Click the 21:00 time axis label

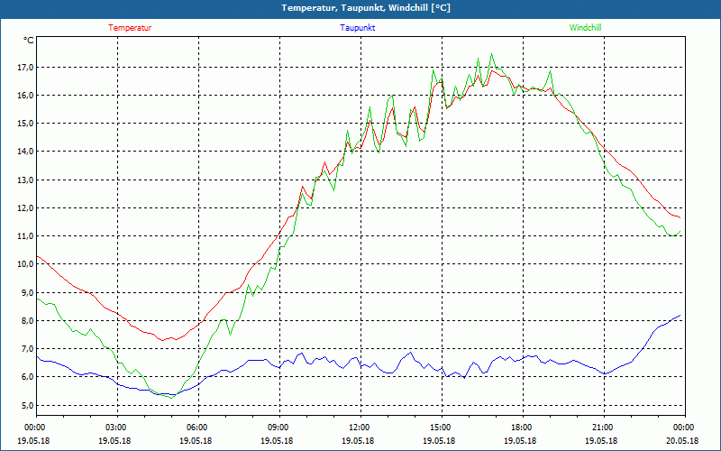click(604, 428)
